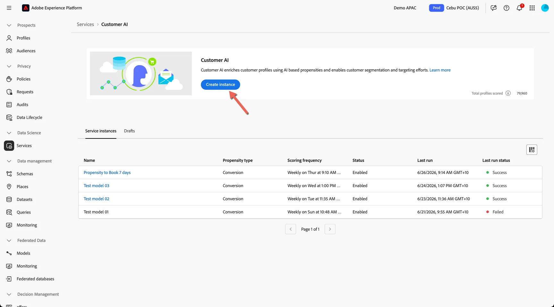Click the Queries sidebar icon
Viewport: 554px width, 307px height.
point(9,212)
